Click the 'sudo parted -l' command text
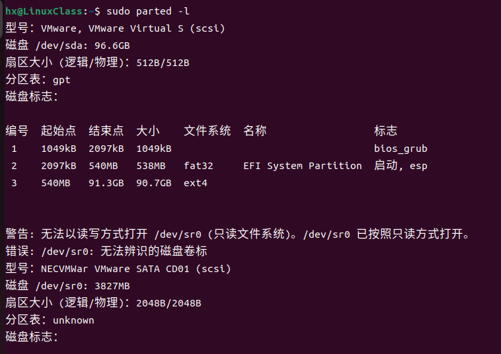This screenshot has width=501, height=354. pyautogui.click(x=148, y=11)
